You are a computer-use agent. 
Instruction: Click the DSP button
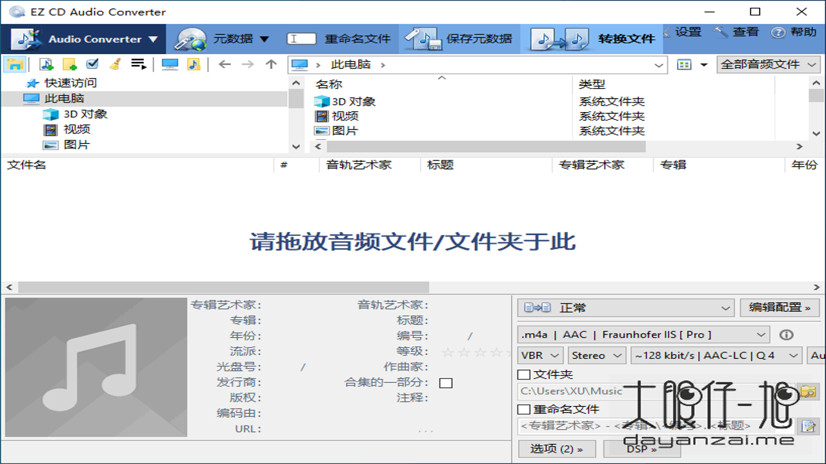coord(641,449)
